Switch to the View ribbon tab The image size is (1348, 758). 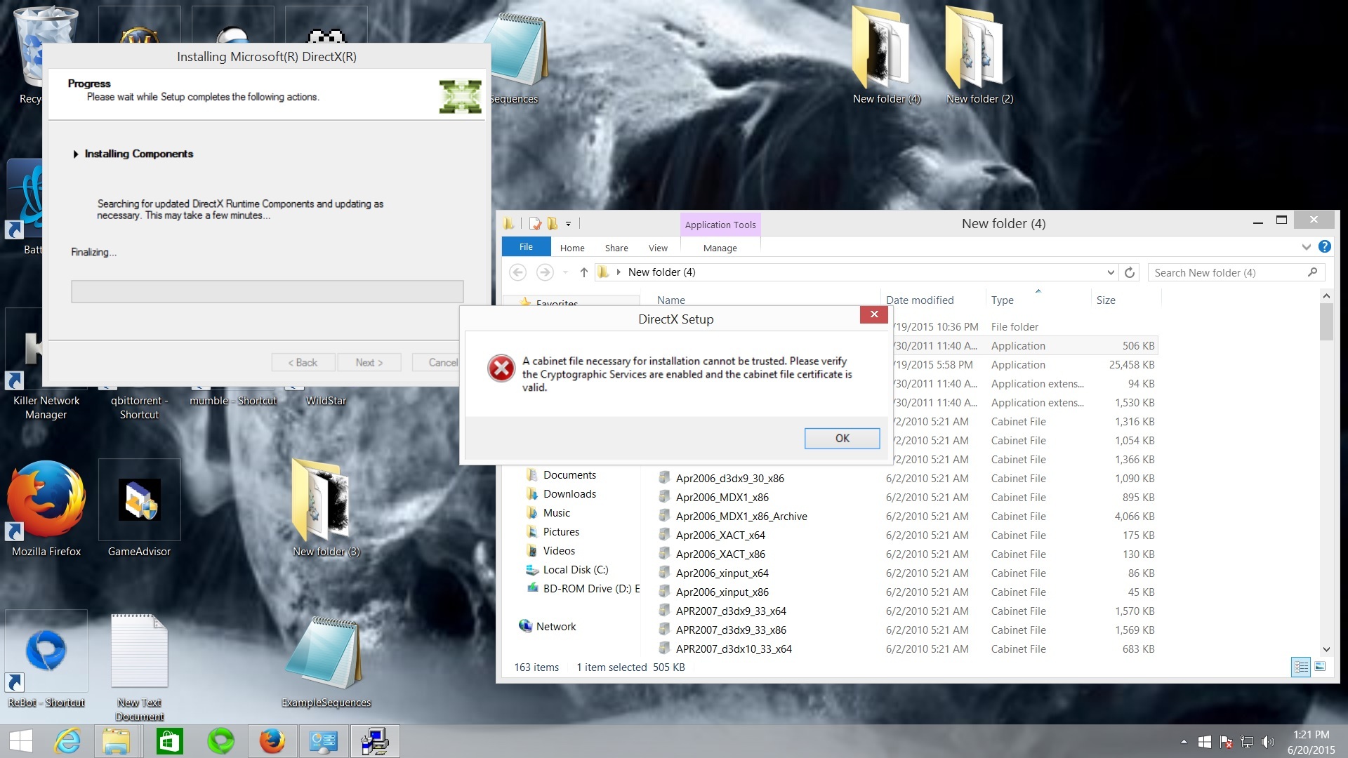tap(658, 248)
